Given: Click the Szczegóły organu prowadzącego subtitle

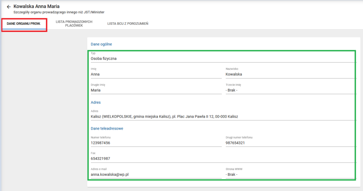Looking at the screenshot, I should (59, 12).
